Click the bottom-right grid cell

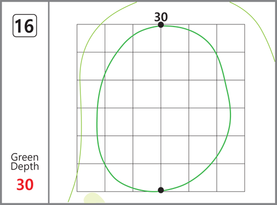(x=231, y=177)
